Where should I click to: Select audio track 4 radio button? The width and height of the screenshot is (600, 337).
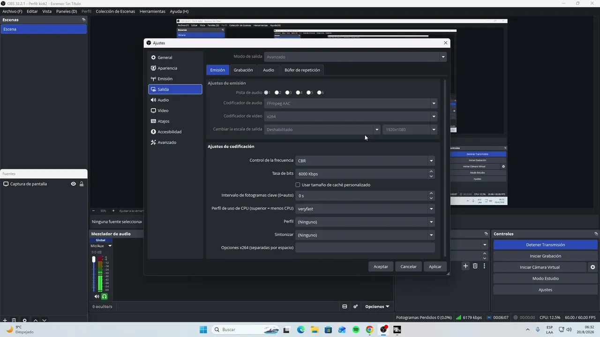(x=298, y=93)
